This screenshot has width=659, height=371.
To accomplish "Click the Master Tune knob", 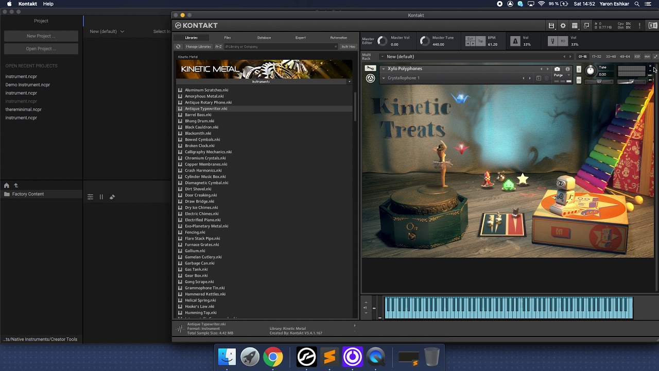I will click(x=424, y=41).
